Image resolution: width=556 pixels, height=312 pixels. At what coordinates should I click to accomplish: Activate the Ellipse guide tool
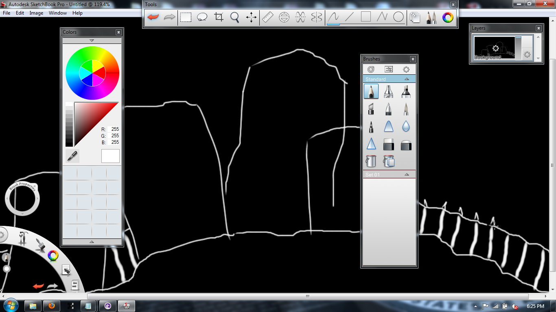284,17
